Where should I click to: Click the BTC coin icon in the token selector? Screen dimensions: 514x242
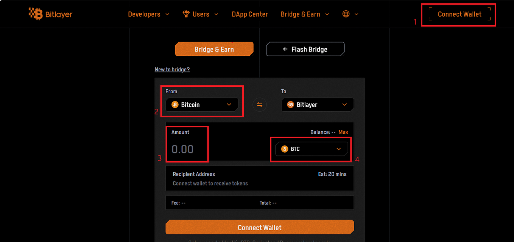(284, 149)
